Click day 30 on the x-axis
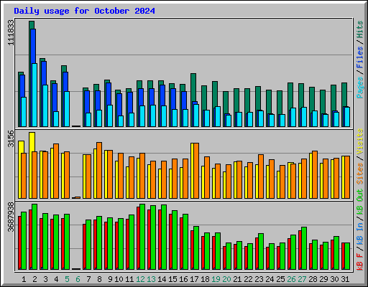Image resolution: width=368 pixels, height=287 pixels. pyautogui.click(x=334, y=279)
